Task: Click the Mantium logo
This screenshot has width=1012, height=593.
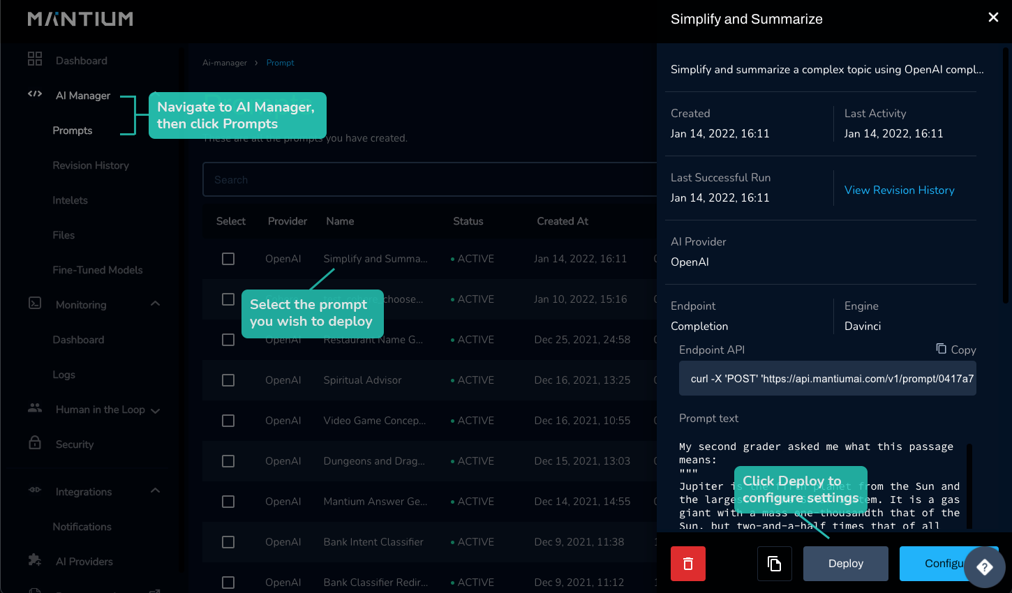Action: click(80, 19)
